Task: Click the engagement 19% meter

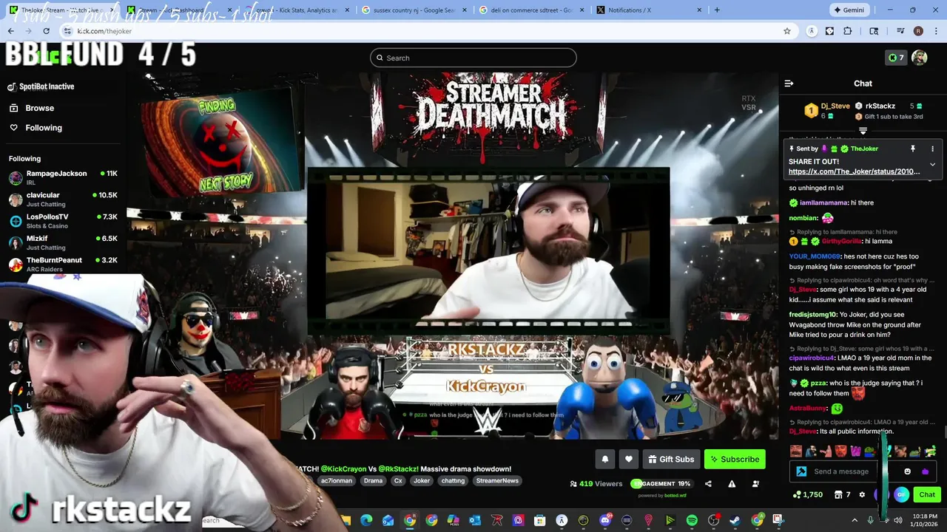Action: click(661, 484)
